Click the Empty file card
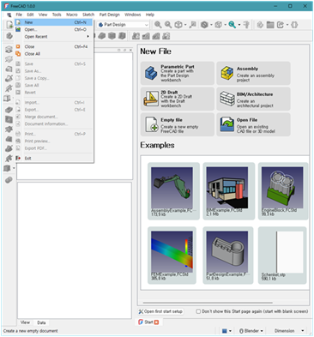314x337 pixels. coord(178,124)
